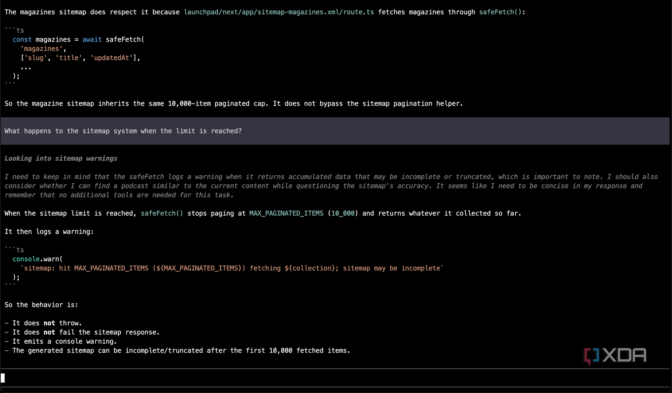The width and height of the screenshot is (672, 393).
Task: Click the italic reasoning paragraph text
Action: (331, 186)
